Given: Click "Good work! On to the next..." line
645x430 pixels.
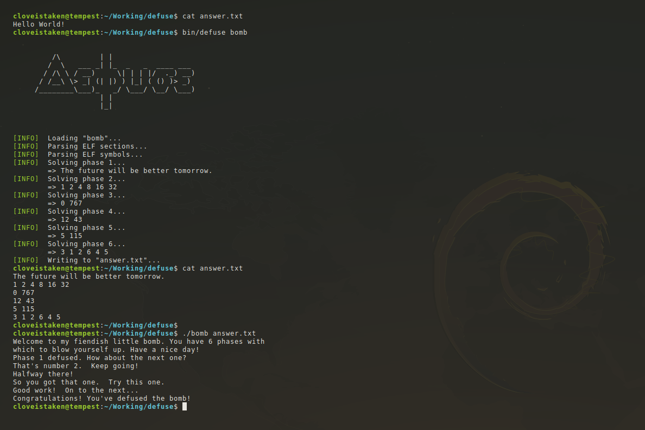Looking at the screenshot, I should (x=75, y=390).
